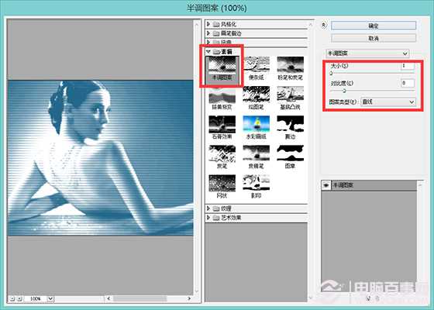This screenshot has height=310, width=434.
Task: Toggle eye visibility of 半调图案 effect layer
Action: tap(325, 185)
